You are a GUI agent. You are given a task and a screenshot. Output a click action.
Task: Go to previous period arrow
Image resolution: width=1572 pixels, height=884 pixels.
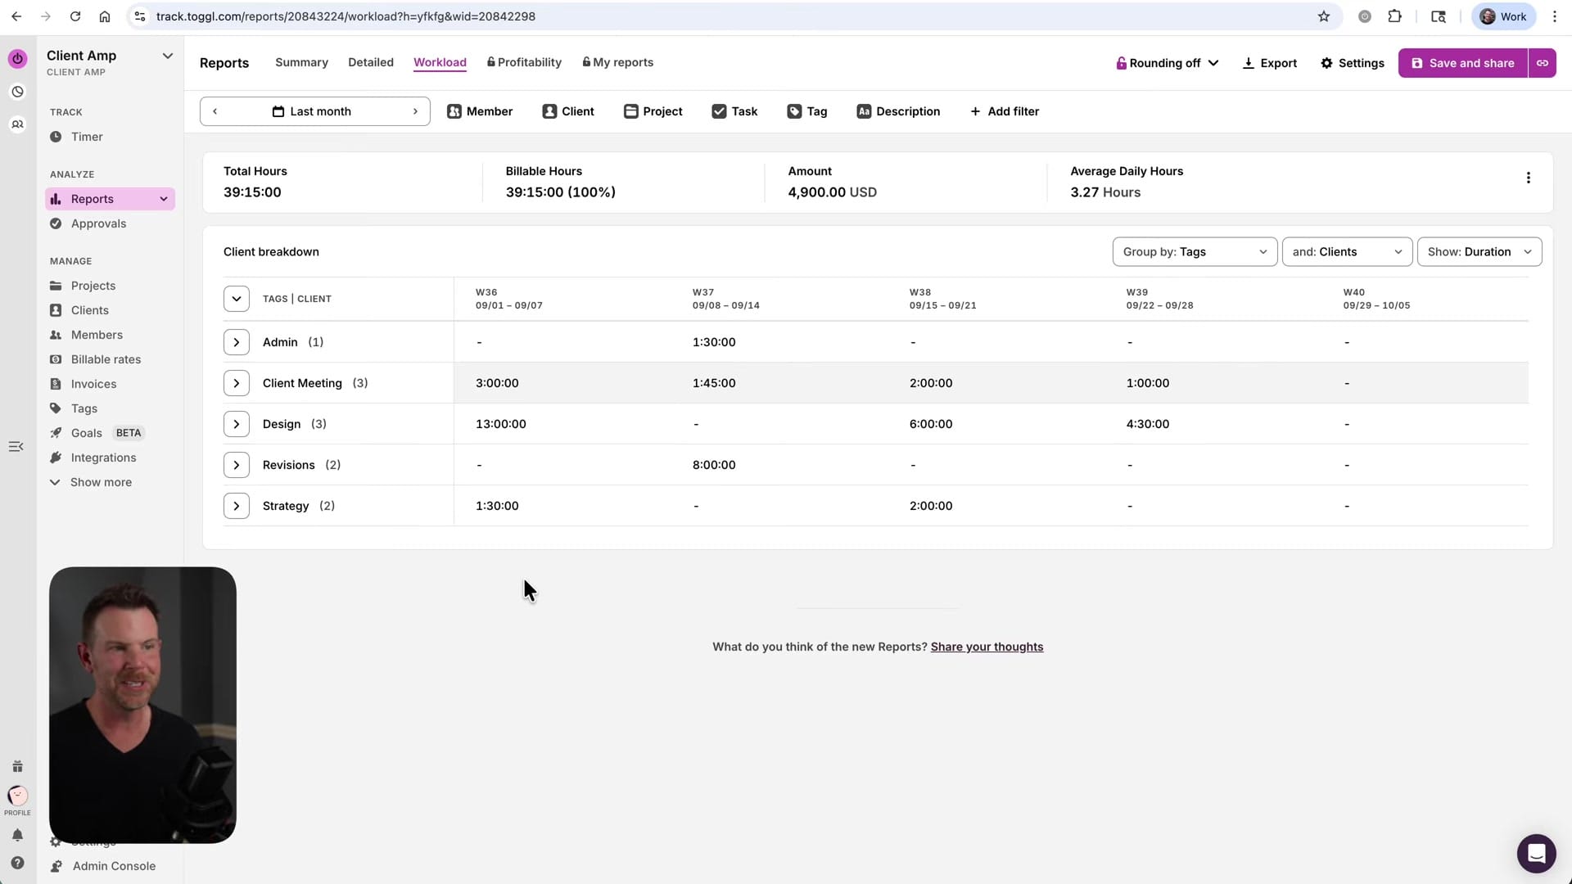click(215, 111)
